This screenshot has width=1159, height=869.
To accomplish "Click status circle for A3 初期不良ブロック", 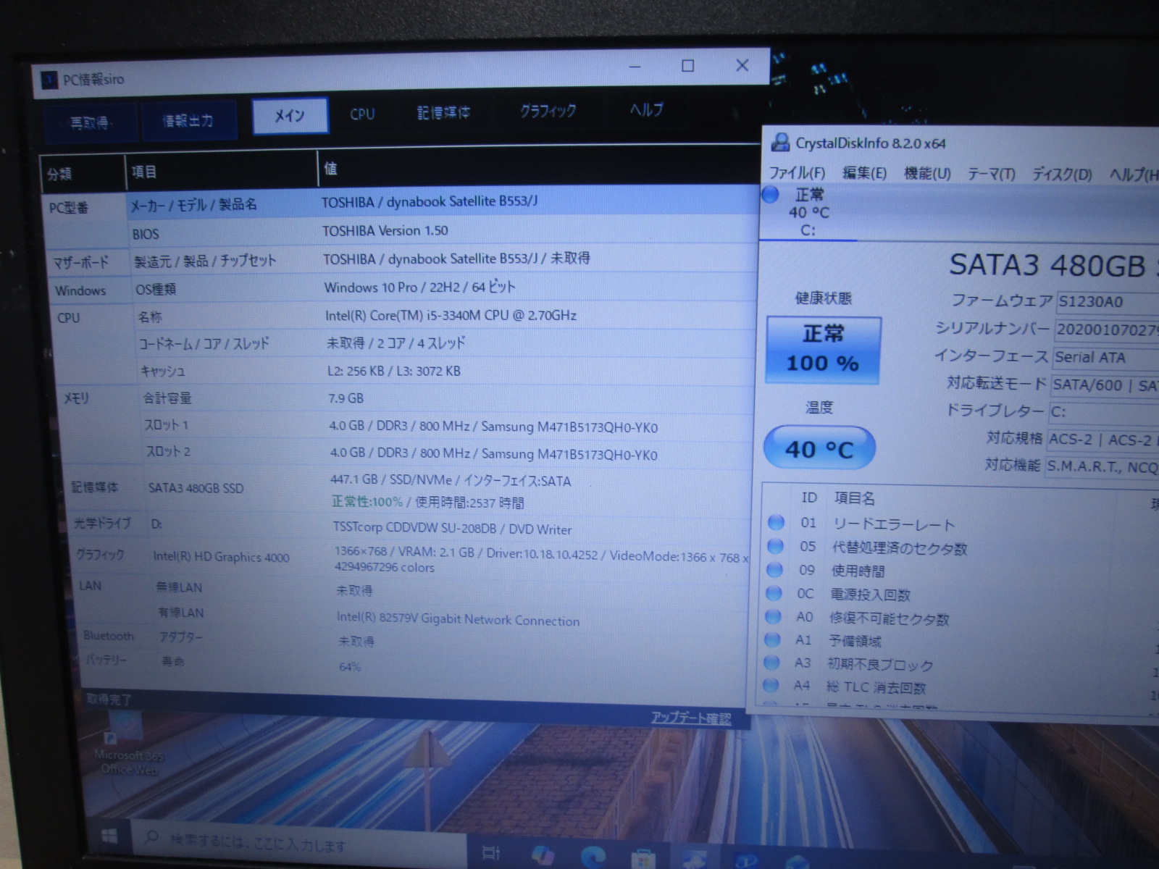I will coord(772,663).
